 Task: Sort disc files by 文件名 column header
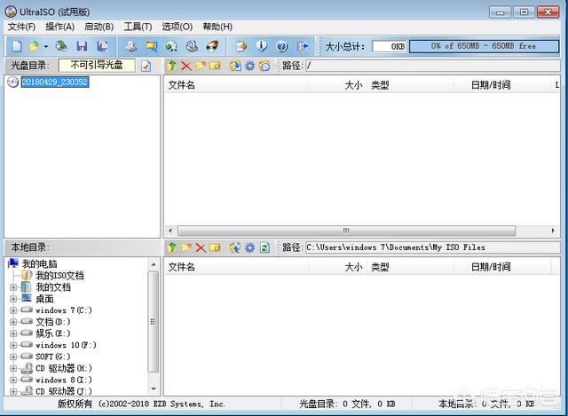coord(237,85)
